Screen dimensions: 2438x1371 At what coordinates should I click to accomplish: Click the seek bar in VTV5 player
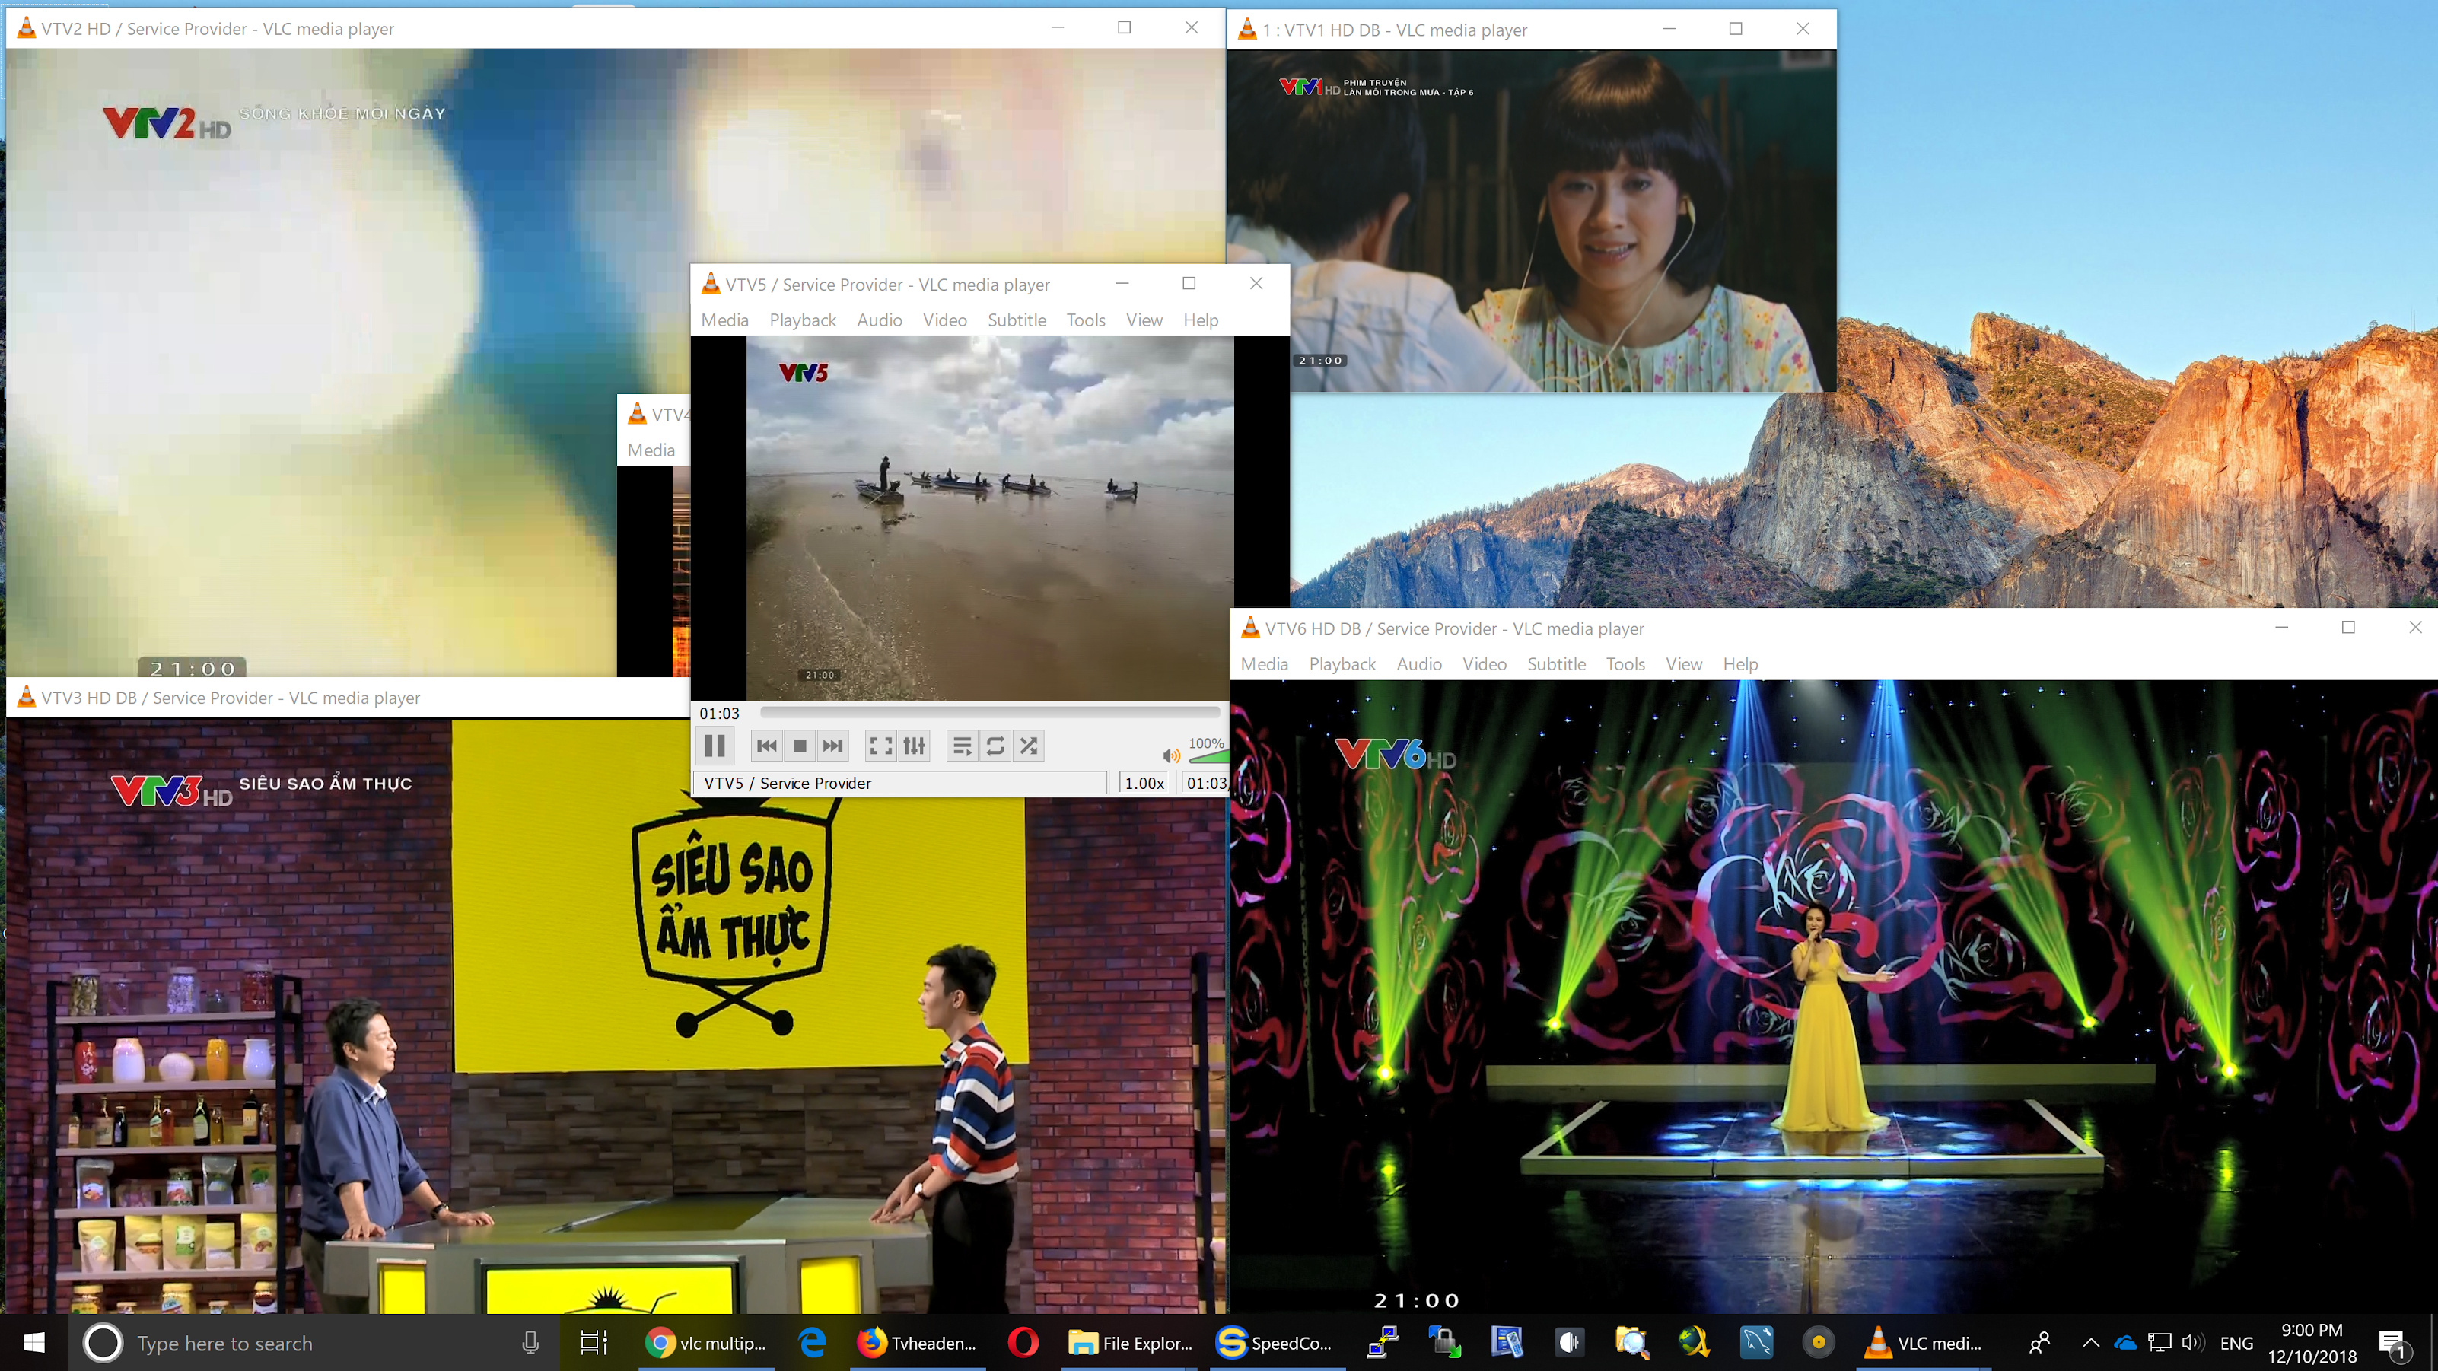[x=989, y=712]
